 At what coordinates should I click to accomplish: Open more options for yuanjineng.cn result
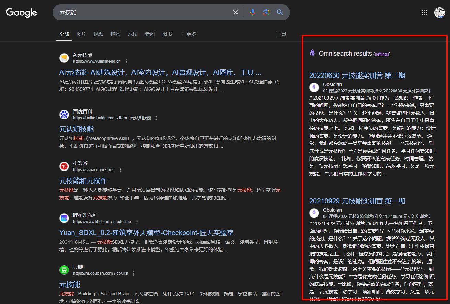click(127, 61)
